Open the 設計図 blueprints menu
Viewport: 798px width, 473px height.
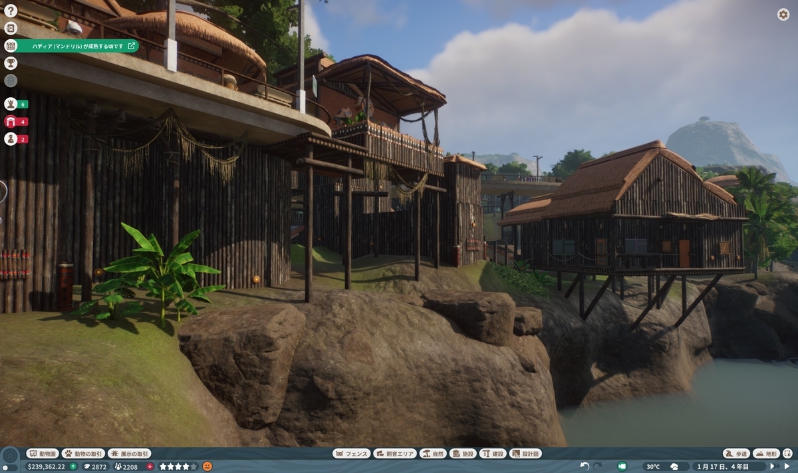tap(525, 454)
